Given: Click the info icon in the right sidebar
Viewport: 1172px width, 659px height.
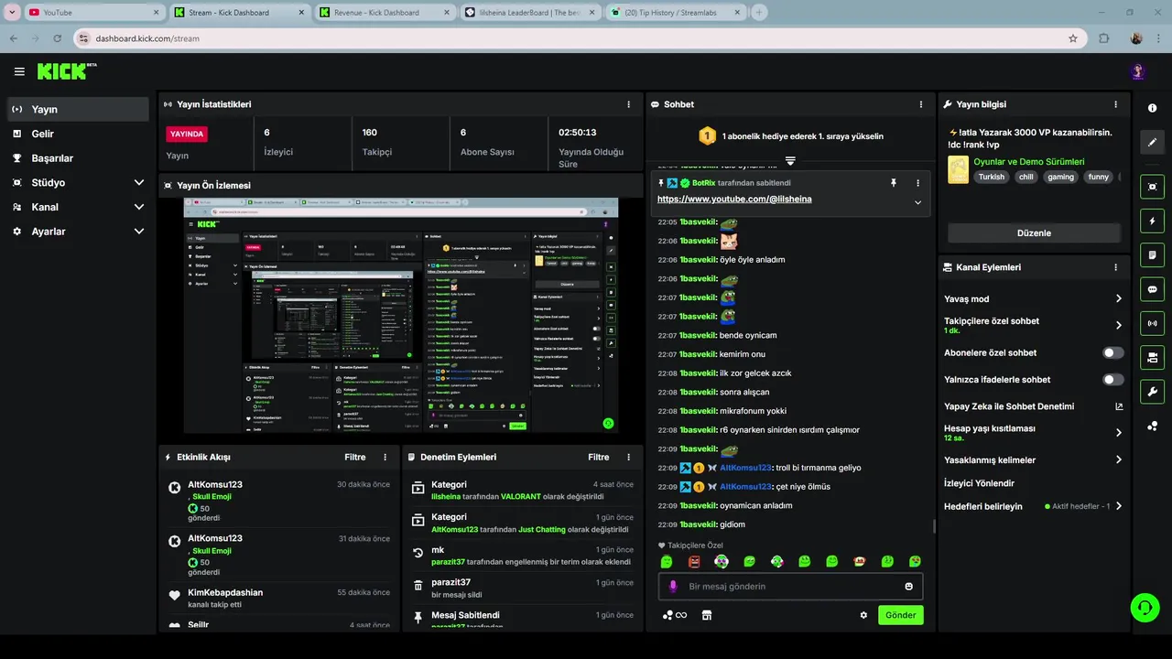Looking at the screenshot, I should 1152,108.
